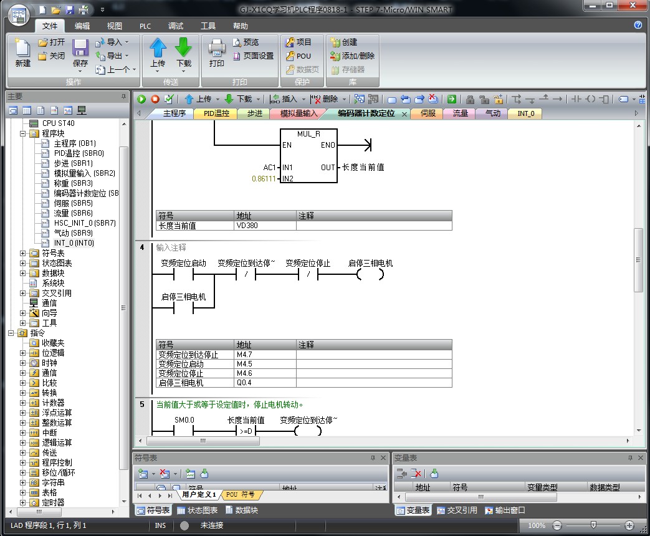The image size is (650, 536).
Task: Expand the 定时器 instruction folder
Action: (23, 503)
